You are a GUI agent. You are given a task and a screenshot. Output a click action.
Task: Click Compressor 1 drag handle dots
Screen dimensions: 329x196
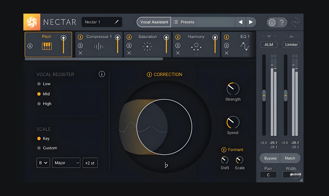coord(99,54)
